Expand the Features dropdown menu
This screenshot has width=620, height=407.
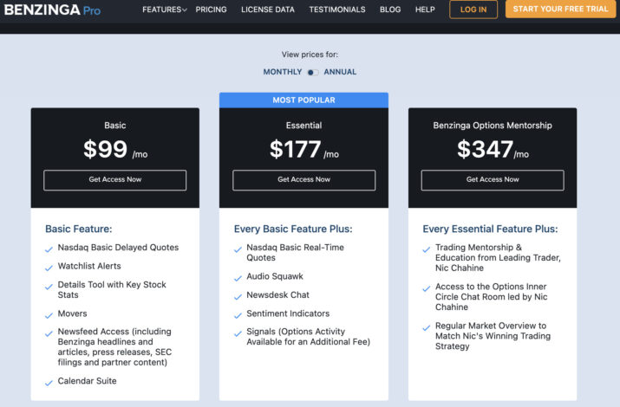pyautogui.click(x=165, y=10)
